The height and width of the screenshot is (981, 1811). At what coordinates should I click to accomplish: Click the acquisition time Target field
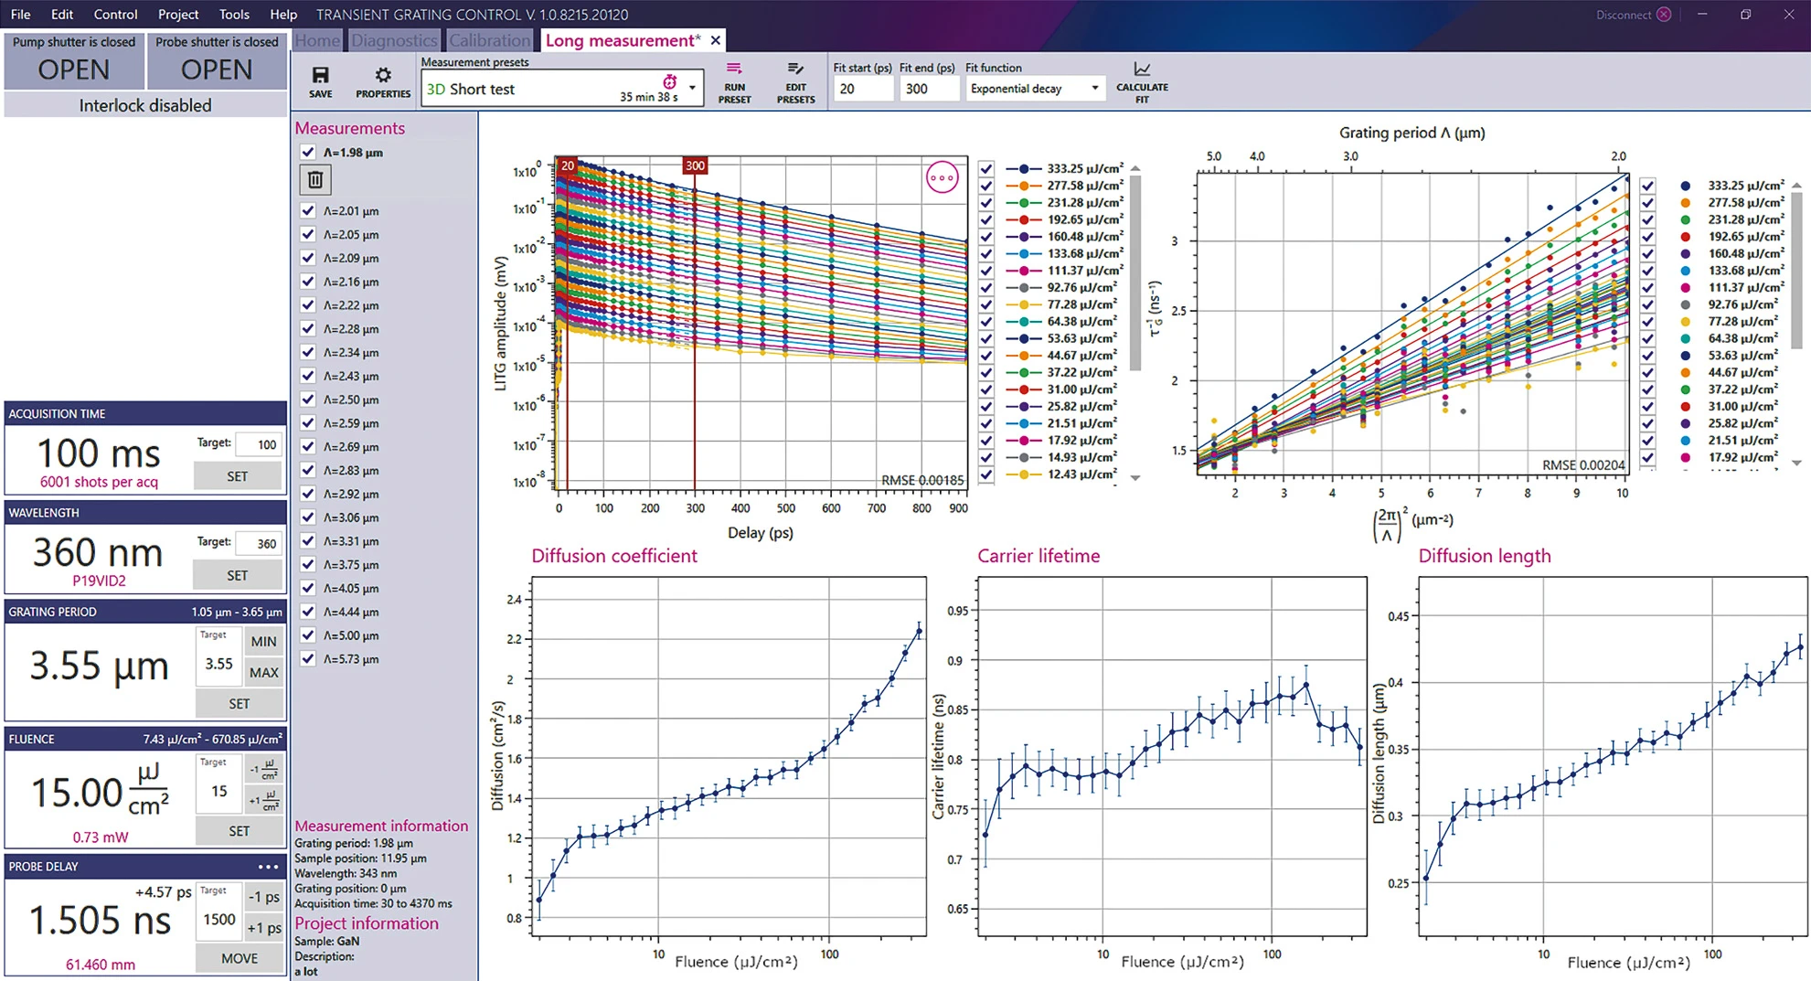pos(258,444)
